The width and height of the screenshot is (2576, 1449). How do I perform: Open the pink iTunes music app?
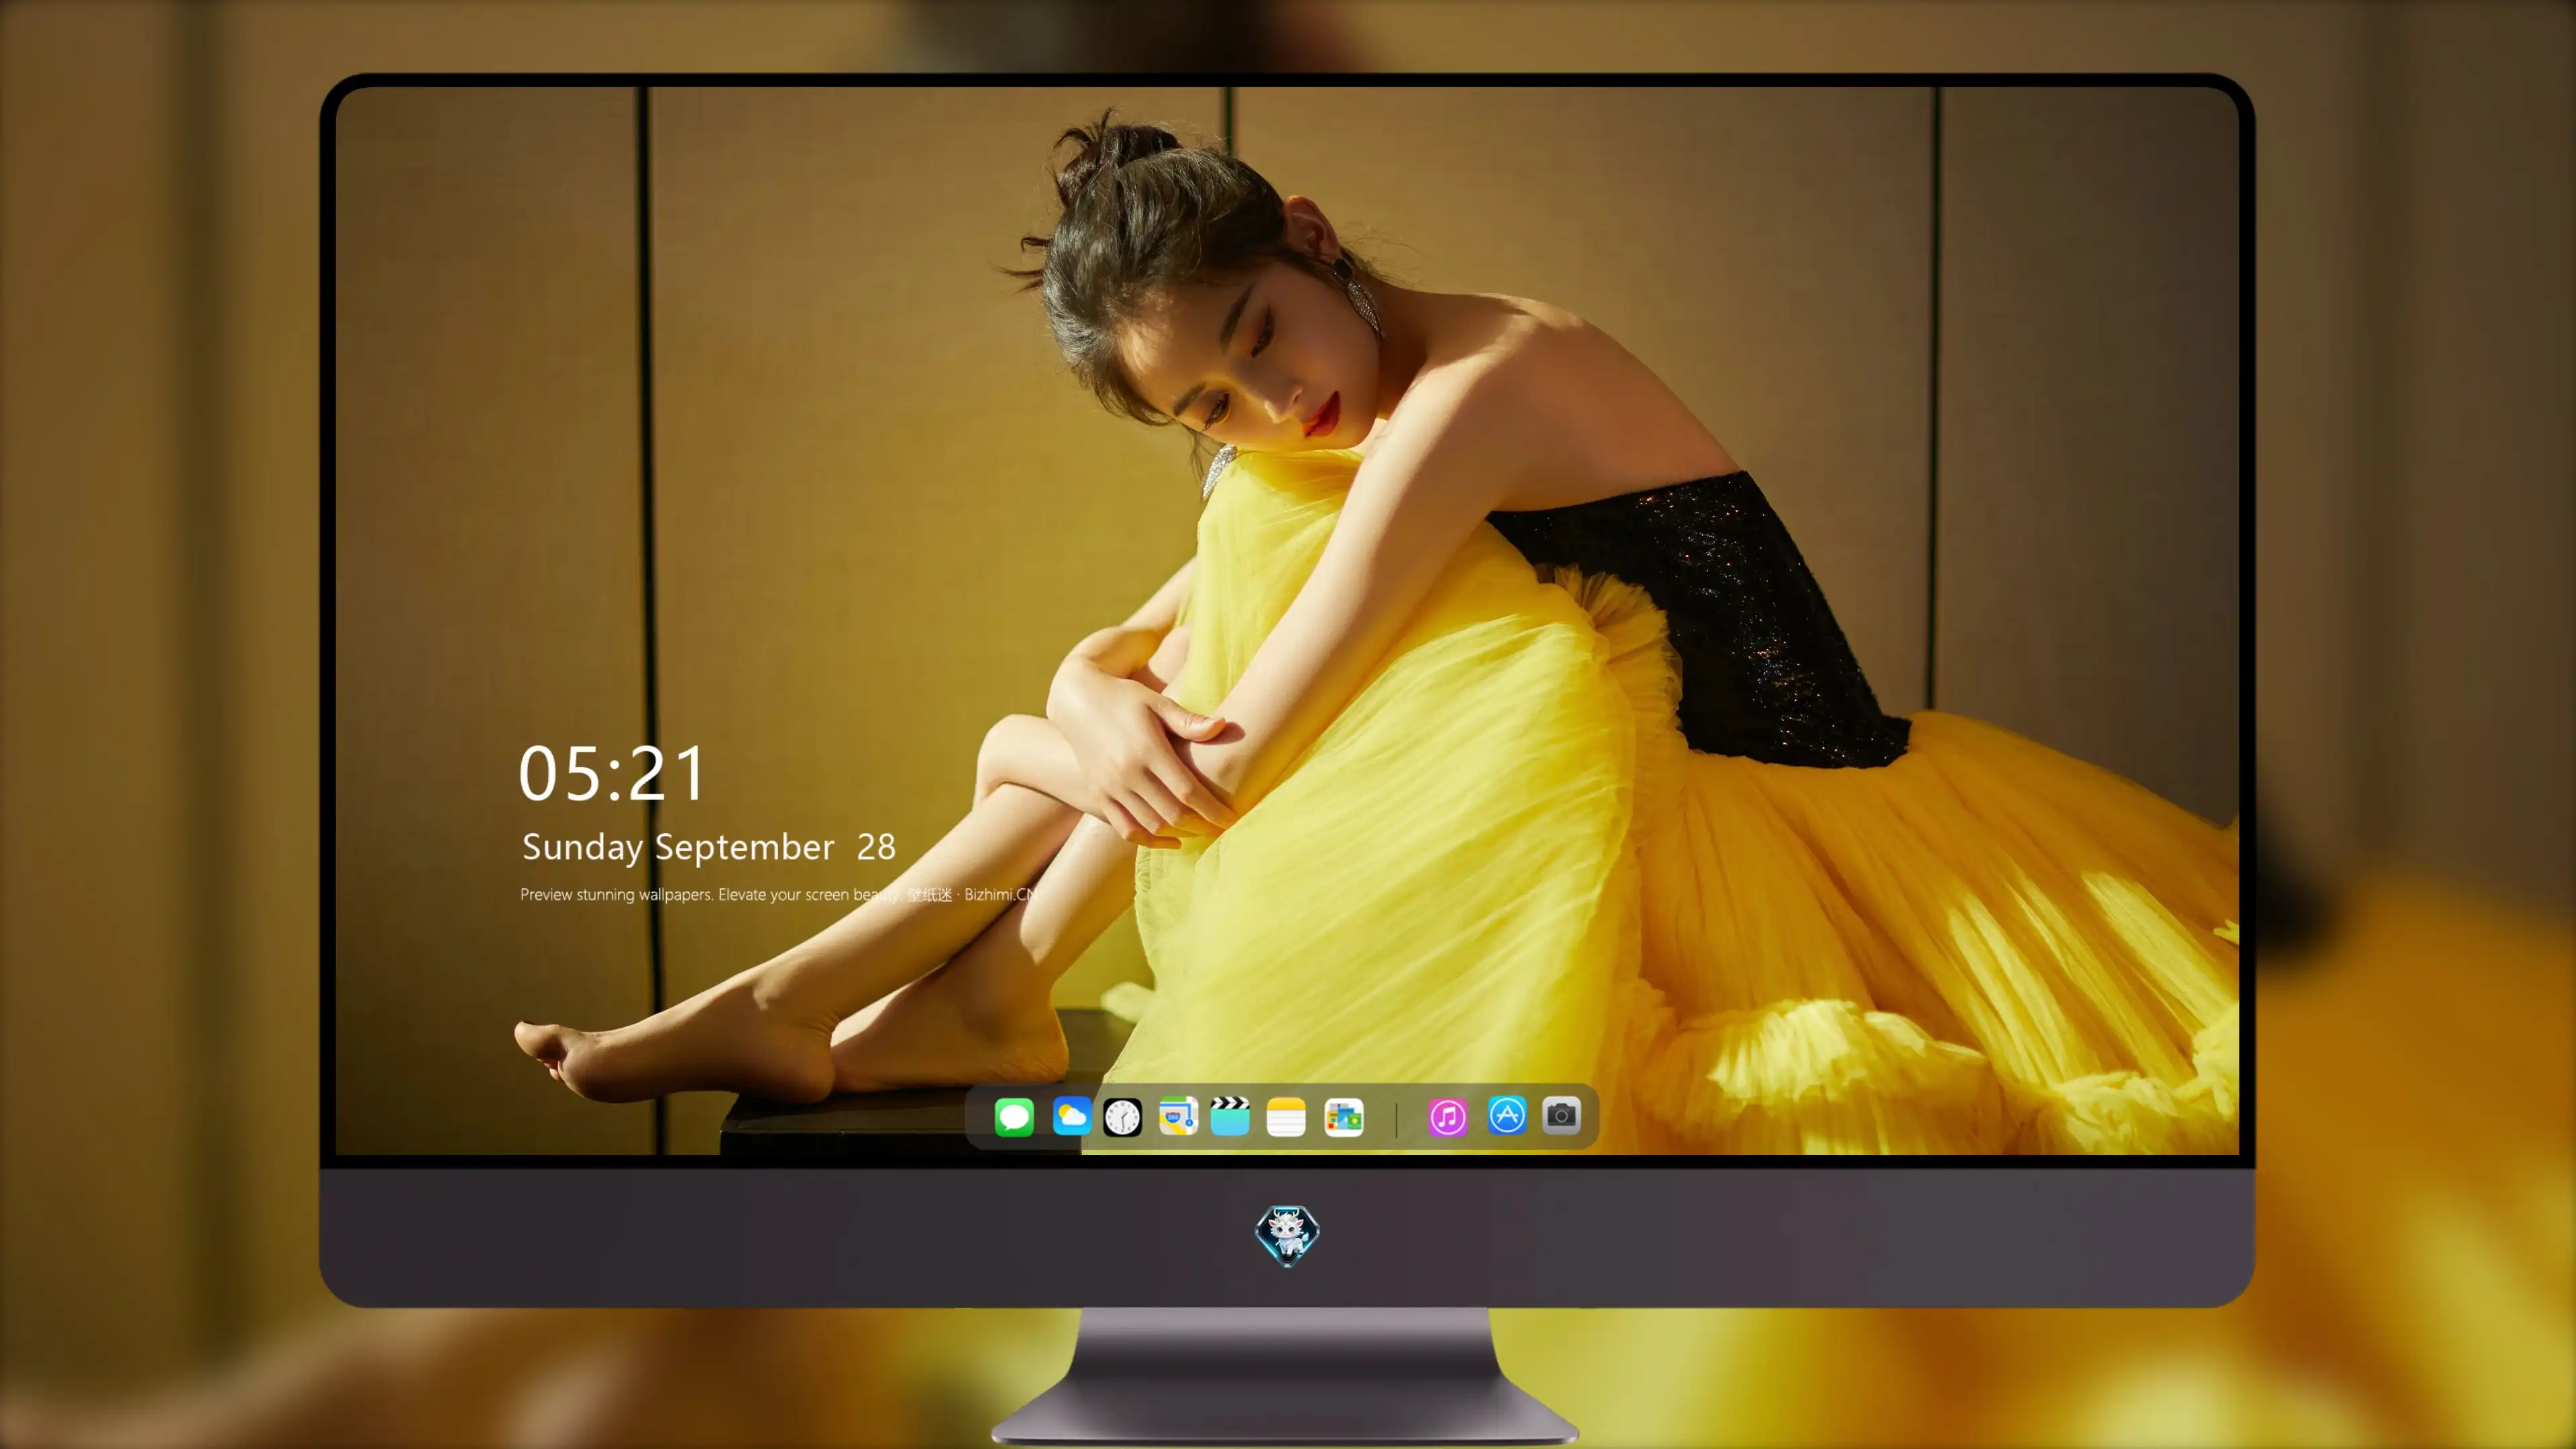point(1448,1117)
